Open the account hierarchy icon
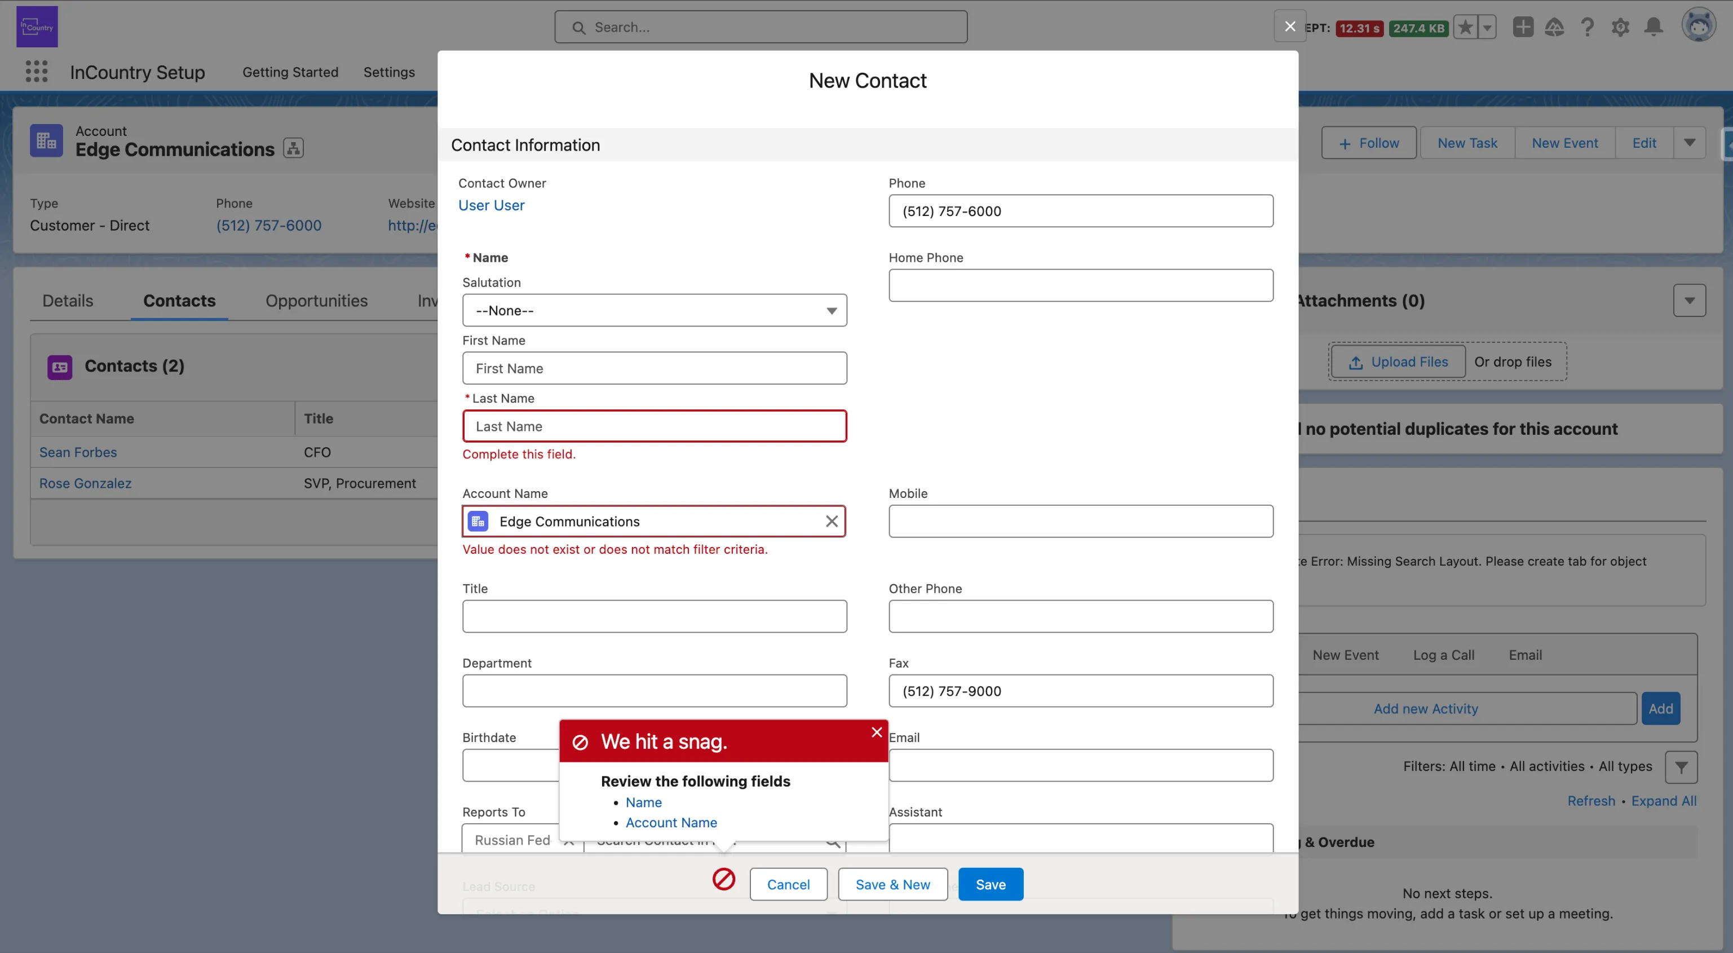1733x953 pixels. pos(293,148)
